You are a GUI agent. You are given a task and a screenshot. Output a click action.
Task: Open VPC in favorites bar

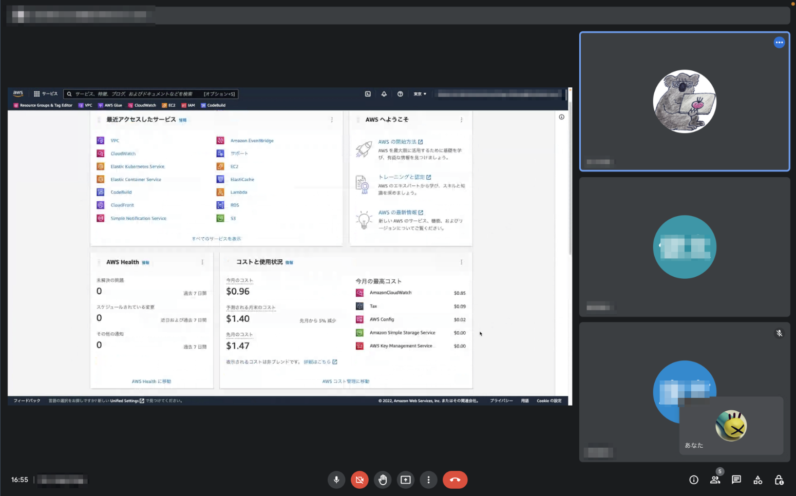coord(85,105)
